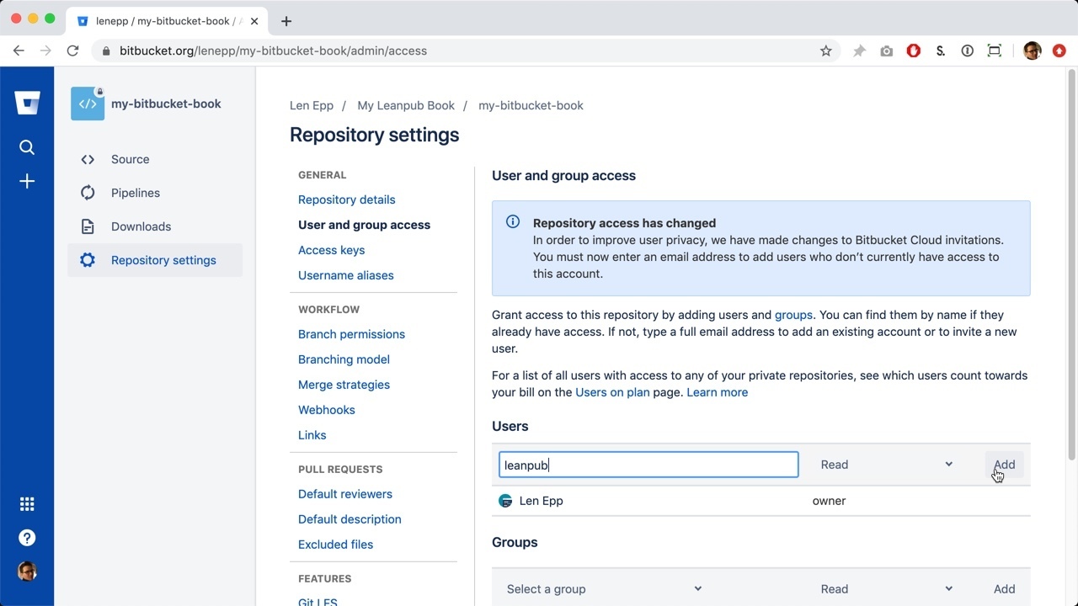The height and width of the screenshot is (606, 1078).
Task: Expand the user permission Read dropdown
Action: [x=886, y=465]
